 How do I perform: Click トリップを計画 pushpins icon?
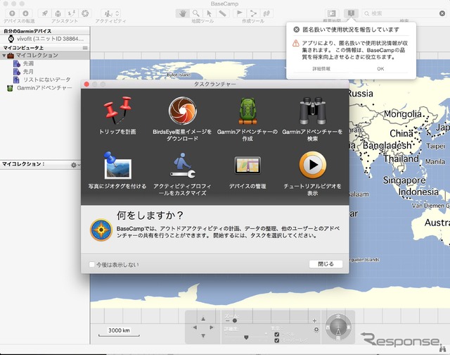117,111
